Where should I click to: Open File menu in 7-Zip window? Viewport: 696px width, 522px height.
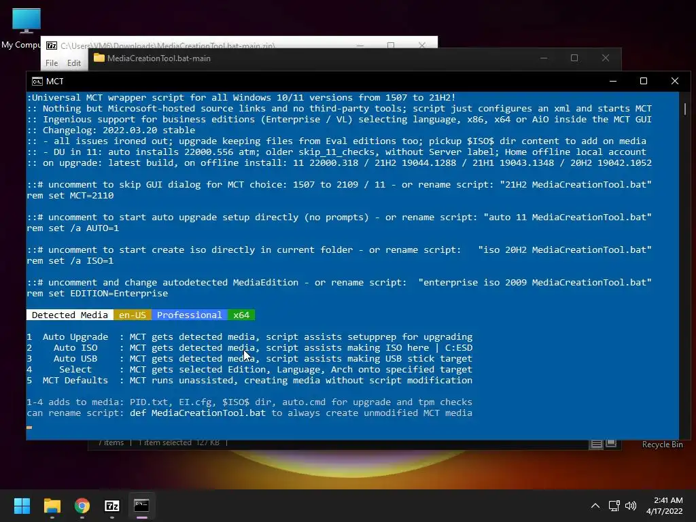[52, 63]
